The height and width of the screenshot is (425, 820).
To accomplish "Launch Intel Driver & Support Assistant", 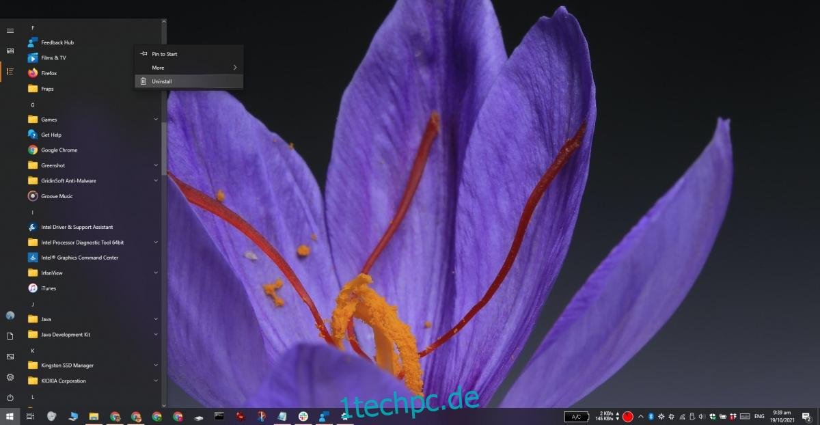I will [93, 227].
